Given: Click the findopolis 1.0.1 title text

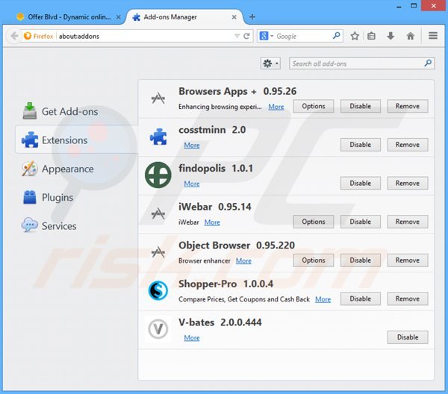Looking at the screenshot, I should click(x=216, y=169).
